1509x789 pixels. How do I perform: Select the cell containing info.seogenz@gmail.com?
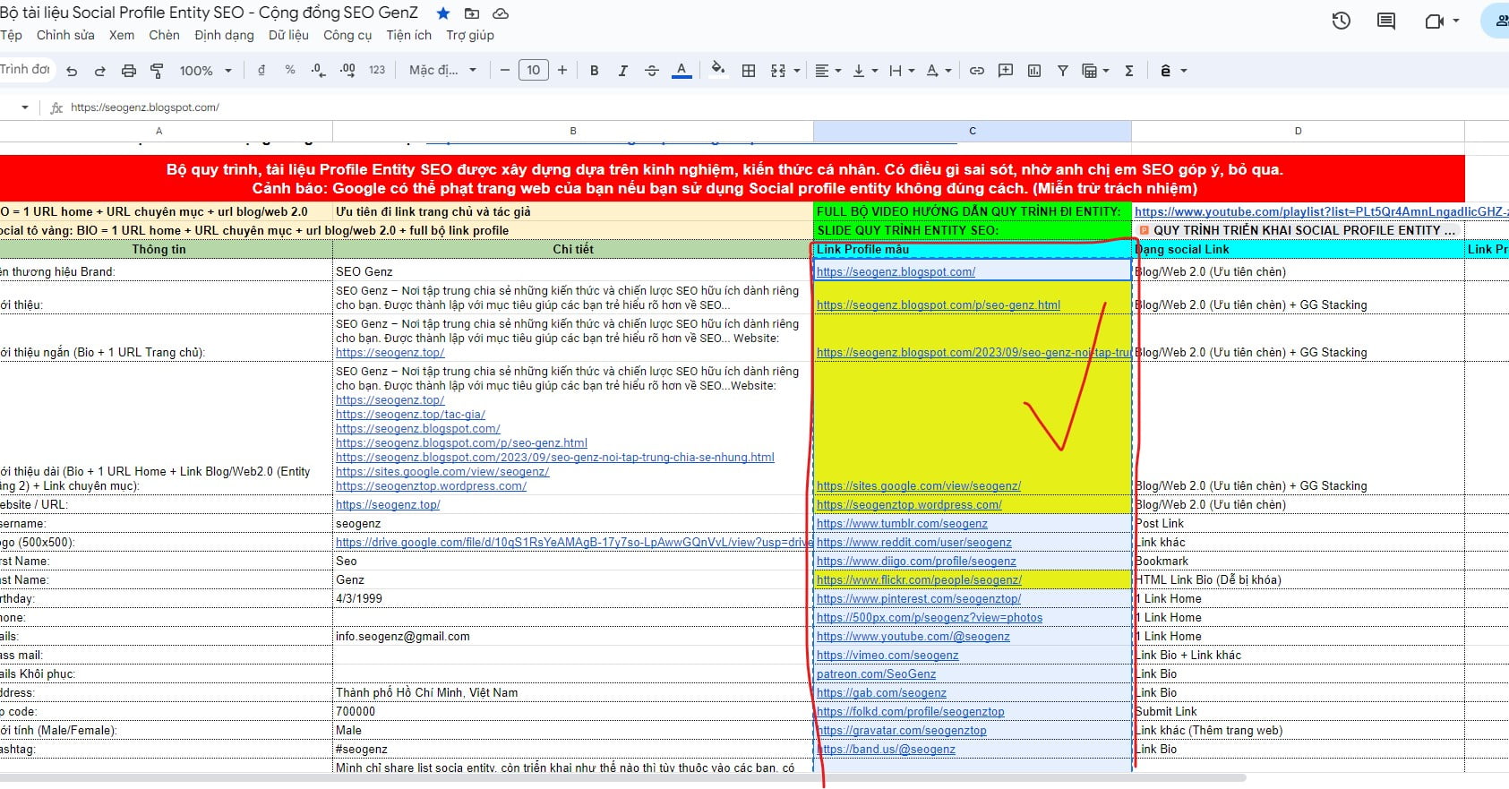[573, 636]
